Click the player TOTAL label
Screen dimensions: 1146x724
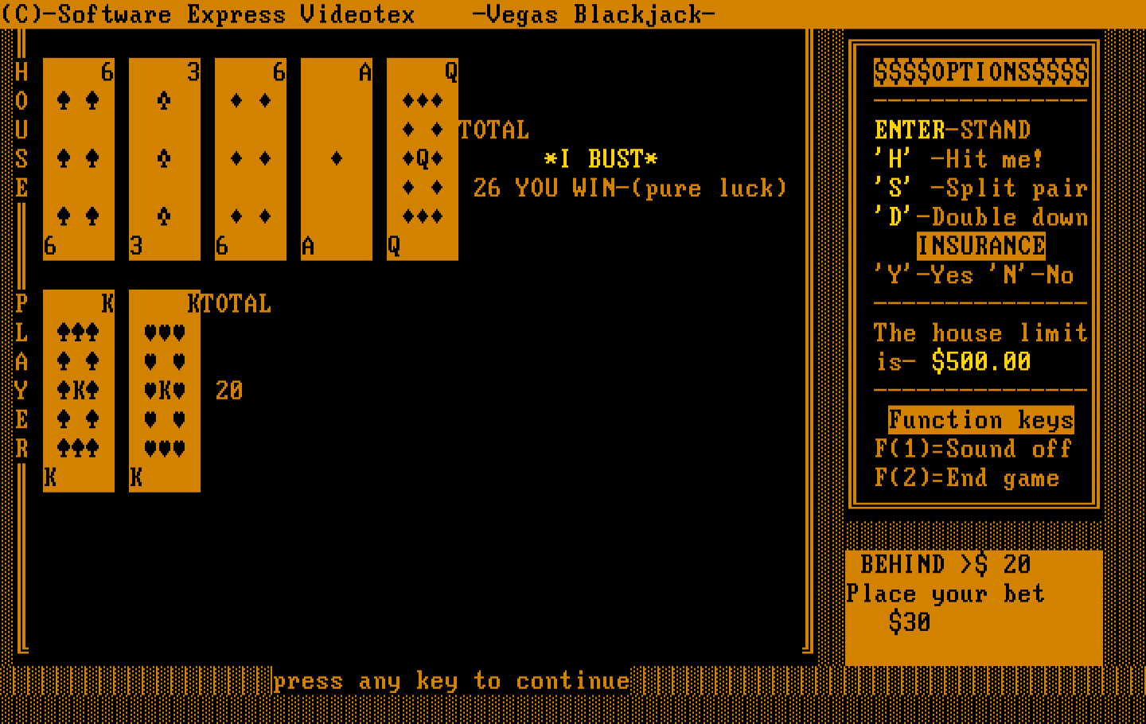tap(236, 304)
